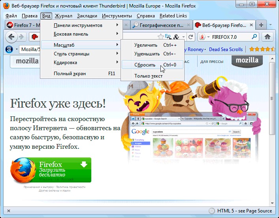This screenshot has width=279, height=218.
Task: Click the ДЛЯ ПРЕССЫ navigation link
Action: [212, 62]
